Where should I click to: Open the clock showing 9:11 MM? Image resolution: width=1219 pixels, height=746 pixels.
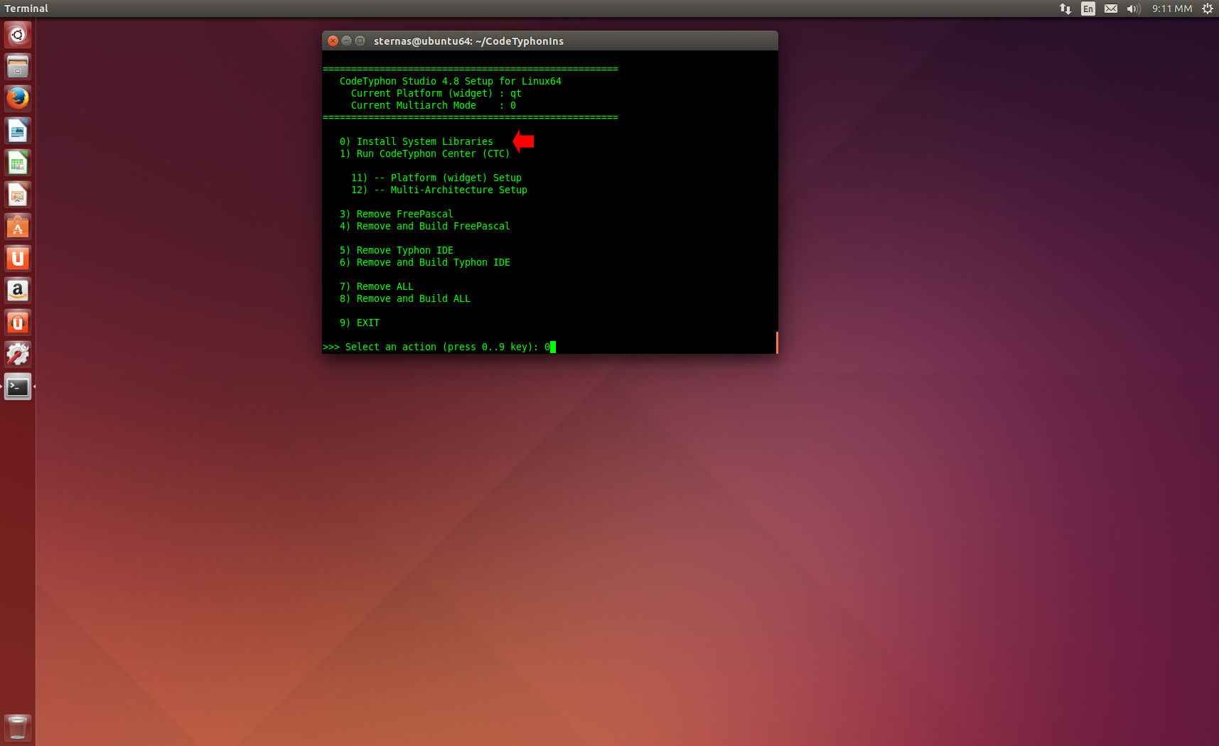1172,9
